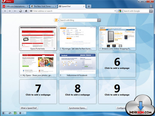Image resolution: width=155 pixels, height=116 pixels.
Task: Open the Amazon.com Speed Dial thumbnail
Action: pyautogui.click(x=117, y=38)
